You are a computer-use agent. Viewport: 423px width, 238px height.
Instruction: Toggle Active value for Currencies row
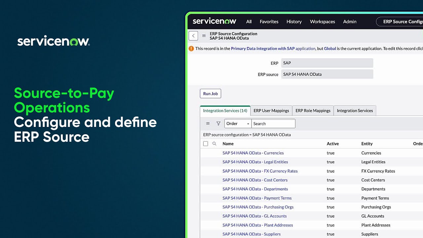pos(330,153)
